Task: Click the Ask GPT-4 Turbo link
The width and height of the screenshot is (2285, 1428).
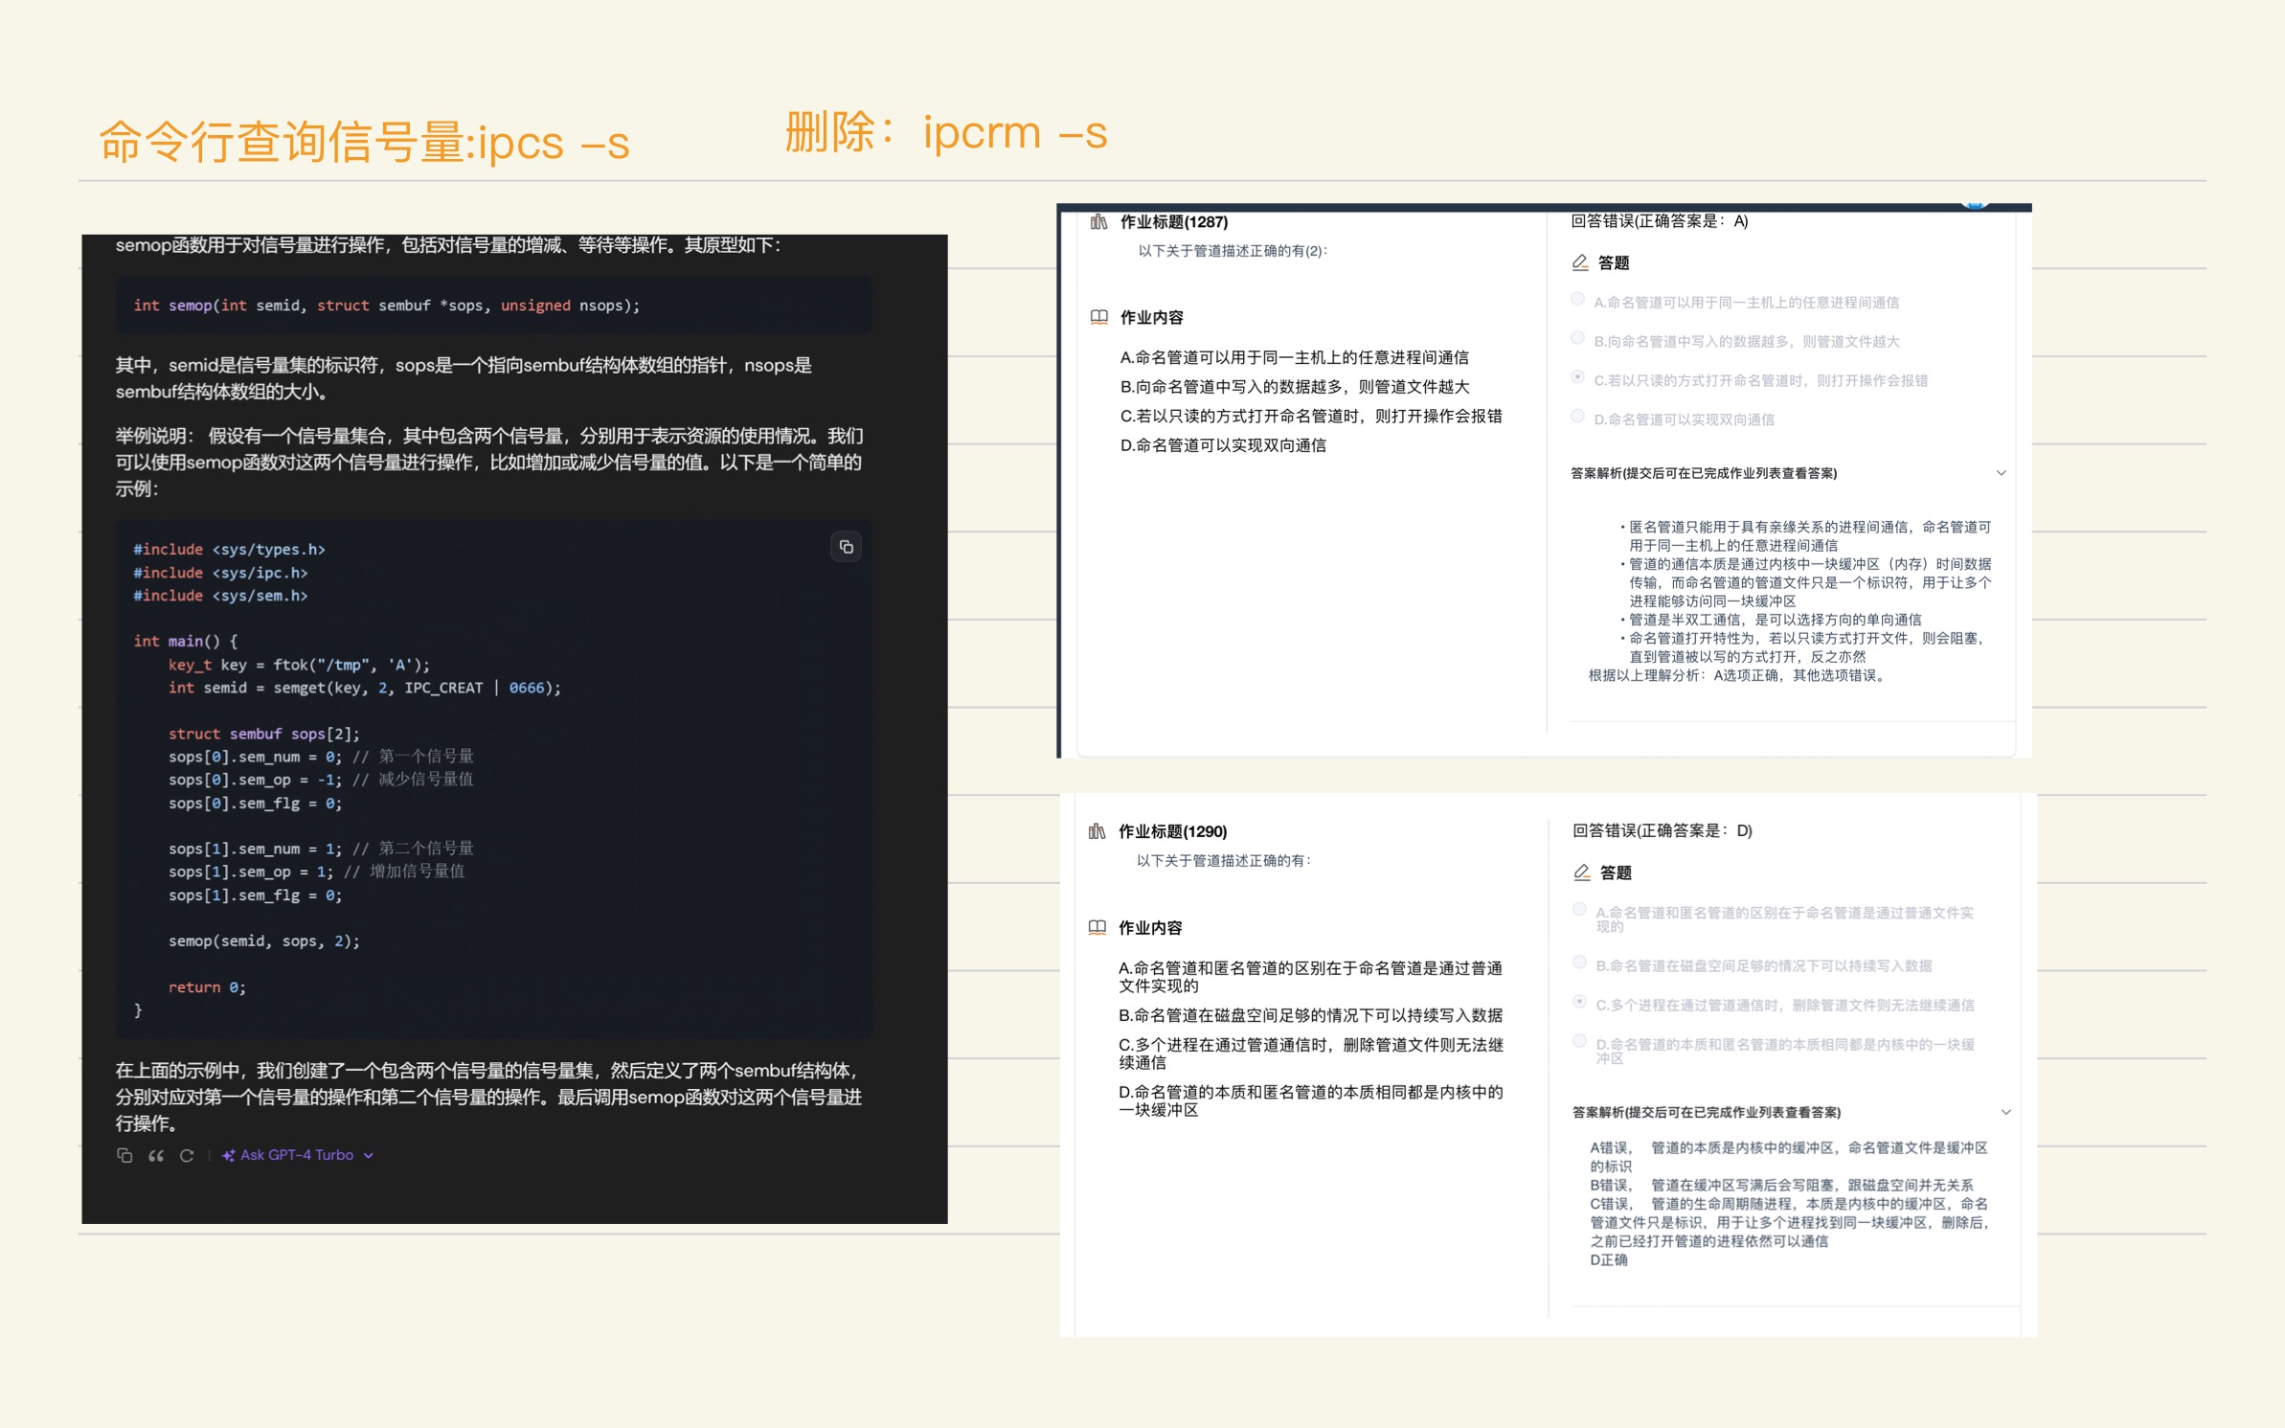Action: click(x=297, y=1155)
